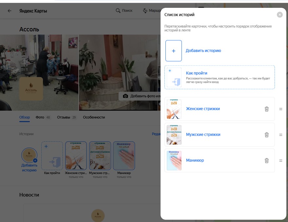Click drag handle next to Мужские стрижки
288x222 pixels.
[x=280, y=135]
